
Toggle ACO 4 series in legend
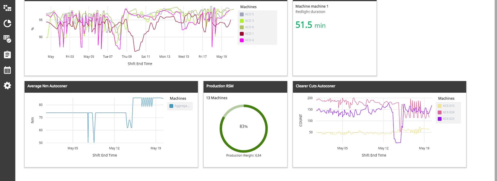pos(247,40)
